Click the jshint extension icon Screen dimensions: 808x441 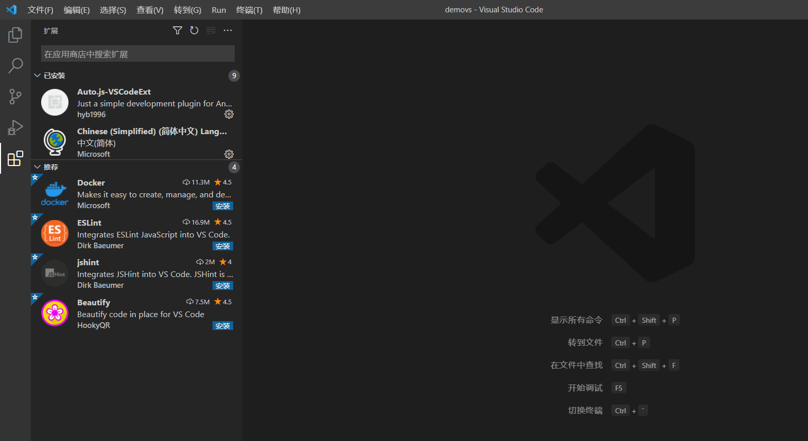click(55, 273)
